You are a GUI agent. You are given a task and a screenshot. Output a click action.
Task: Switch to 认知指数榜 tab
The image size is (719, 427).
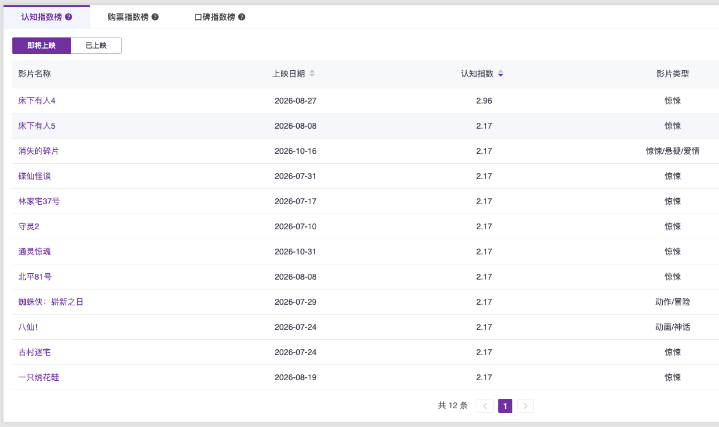pos(47,17)
